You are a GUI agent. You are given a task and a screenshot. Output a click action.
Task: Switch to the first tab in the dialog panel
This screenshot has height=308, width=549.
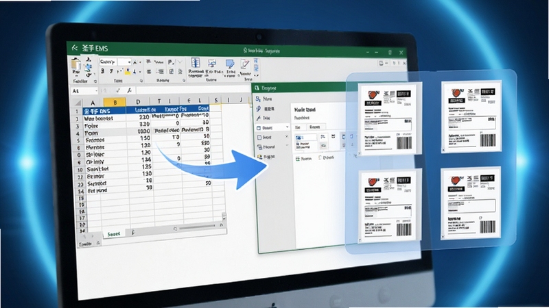point(298,127)
